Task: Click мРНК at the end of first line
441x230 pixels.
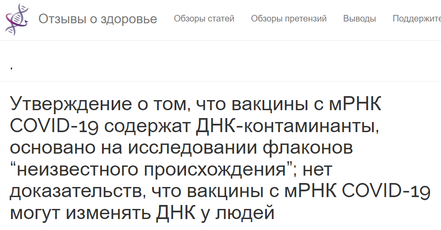Action: (355, 104)
